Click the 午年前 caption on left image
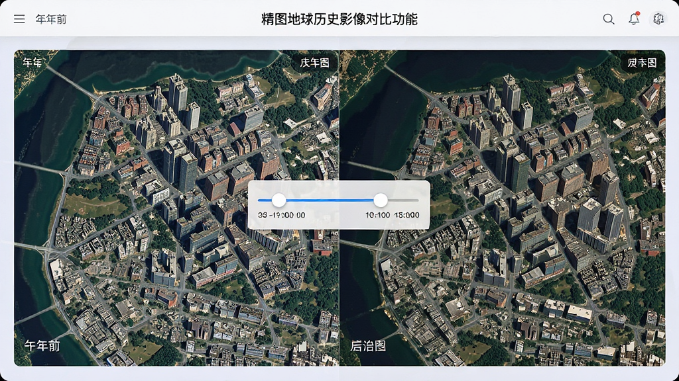Image resolution: width=679 pixels, height=381 pixels. click(42, 345)
